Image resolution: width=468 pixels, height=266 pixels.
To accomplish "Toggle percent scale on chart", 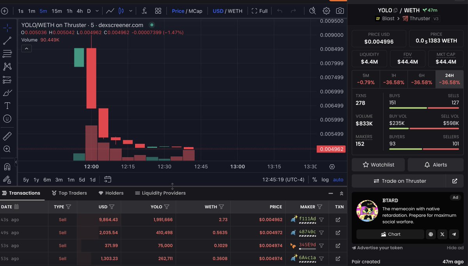I will tap(315, 180).
